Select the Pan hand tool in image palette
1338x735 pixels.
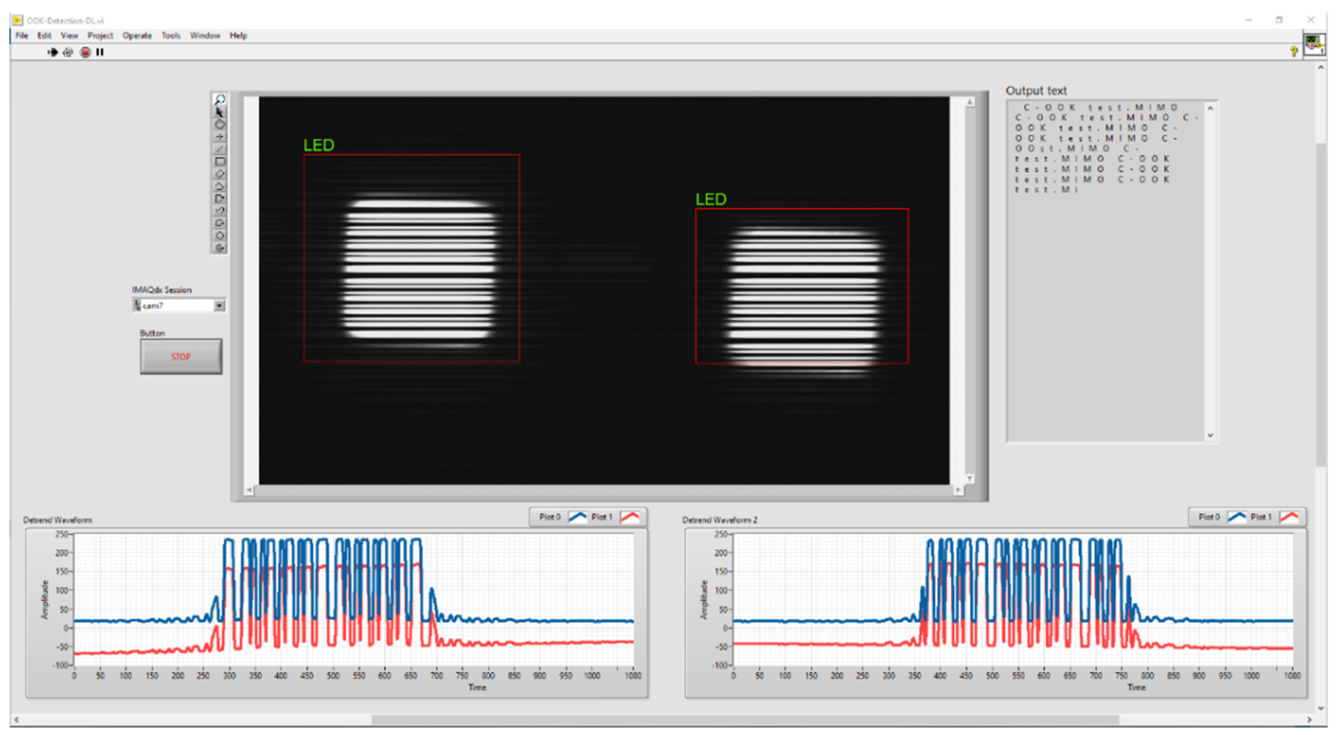point(219,124)
